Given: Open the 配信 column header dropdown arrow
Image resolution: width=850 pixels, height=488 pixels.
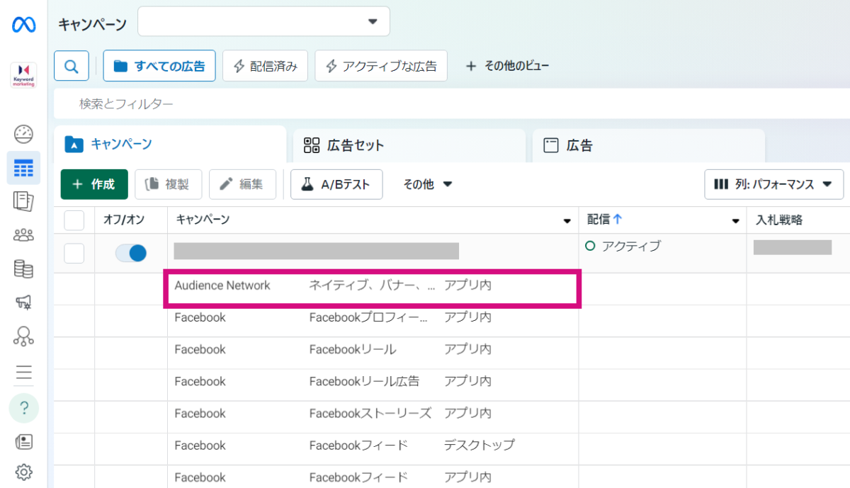Looking at the screenshot, I should (x=735, y=222).
